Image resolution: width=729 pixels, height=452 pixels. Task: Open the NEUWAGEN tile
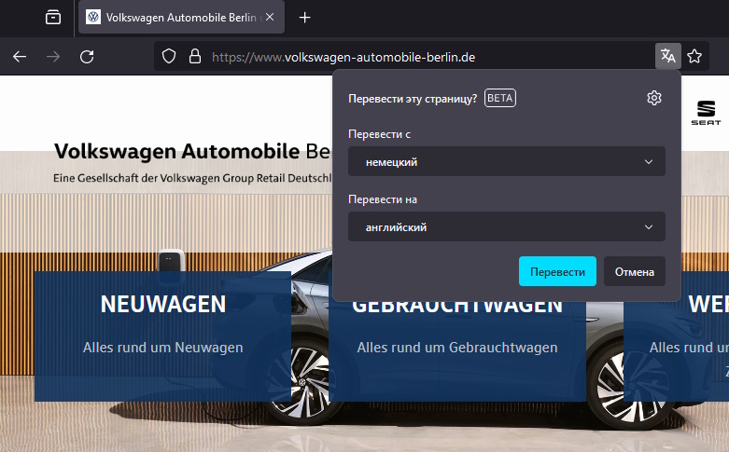pyautogui.click(x=162, y=336)
